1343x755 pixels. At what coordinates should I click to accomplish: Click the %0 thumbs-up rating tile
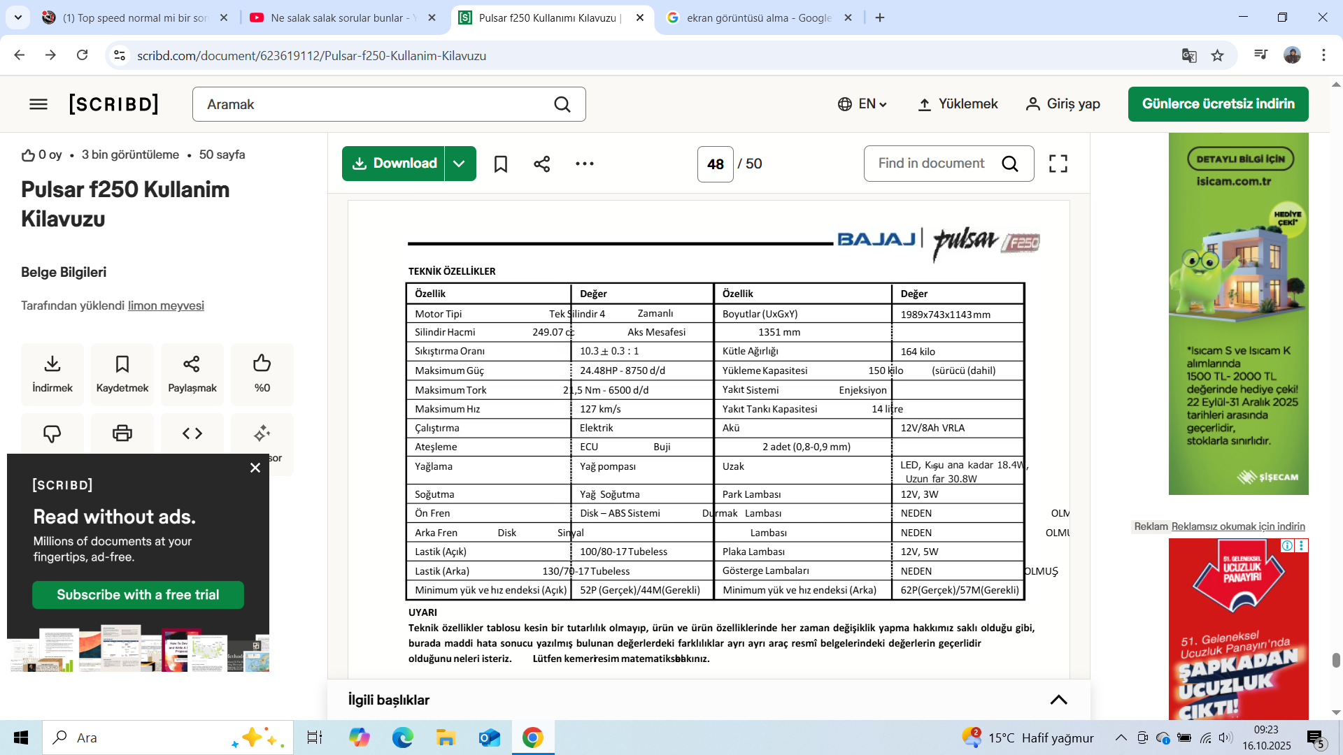tap(262, 375)
